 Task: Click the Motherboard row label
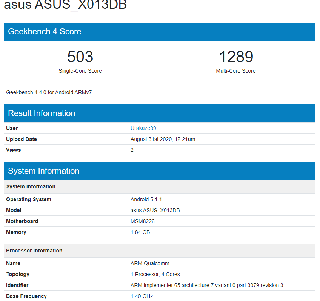22,221
